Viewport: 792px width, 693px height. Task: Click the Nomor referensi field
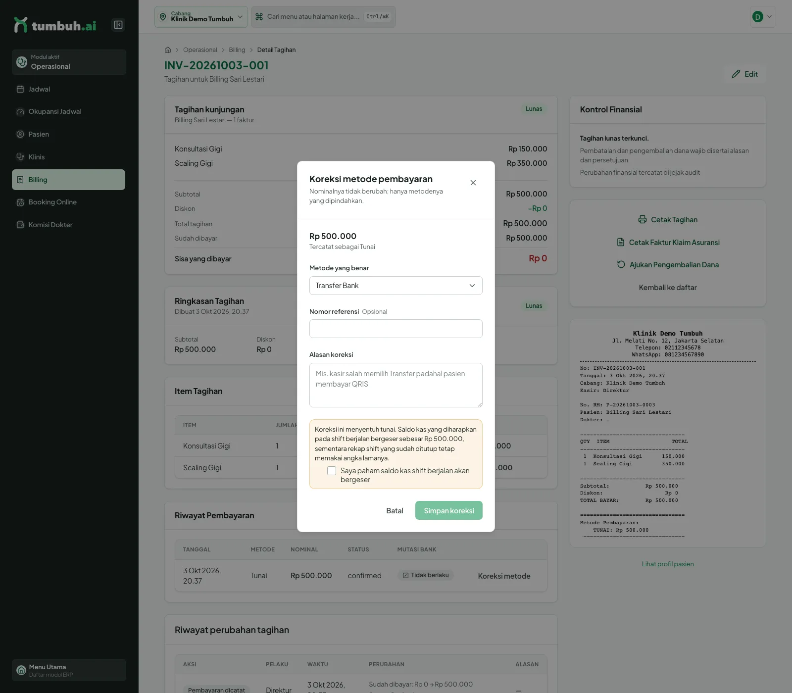click(396, 329)
